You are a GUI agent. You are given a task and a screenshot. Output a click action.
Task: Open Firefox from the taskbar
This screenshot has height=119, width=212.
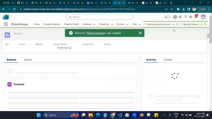tap(141, 115)
